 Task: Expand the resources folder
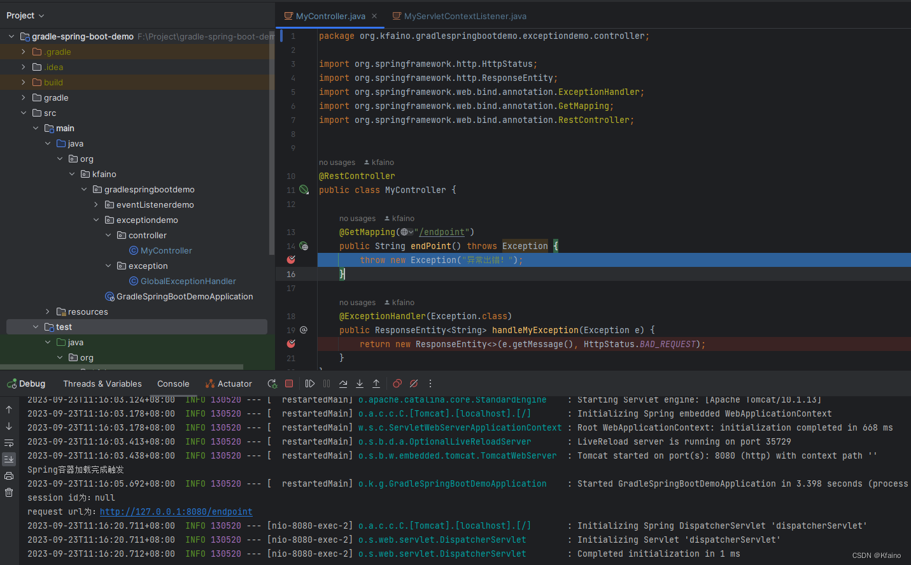[x=48, y=311]
